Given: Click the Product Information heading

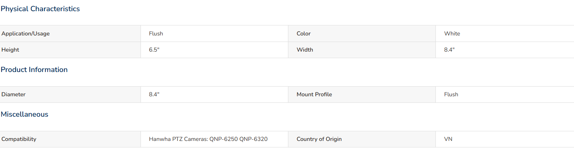Looking at the screenshot, I should (34, 70).
